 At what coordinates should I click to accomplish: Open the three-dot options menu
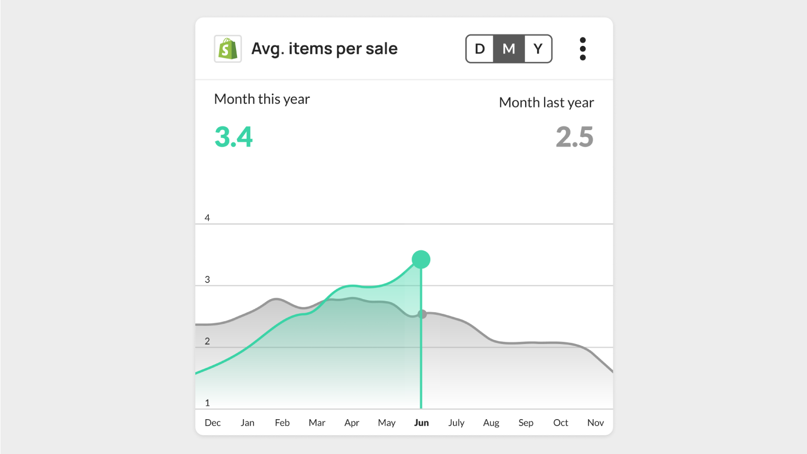[x=583, y=49]
